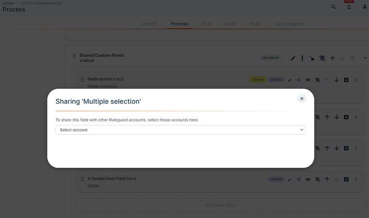Screen dimensions: 369x218
Task: Open more options for Radio button field
Action: coord(355,80)
